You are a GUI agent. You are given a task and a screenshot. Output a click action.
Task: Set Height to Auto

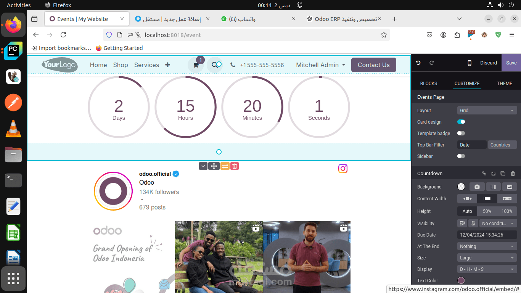click(x=467, y=211)
